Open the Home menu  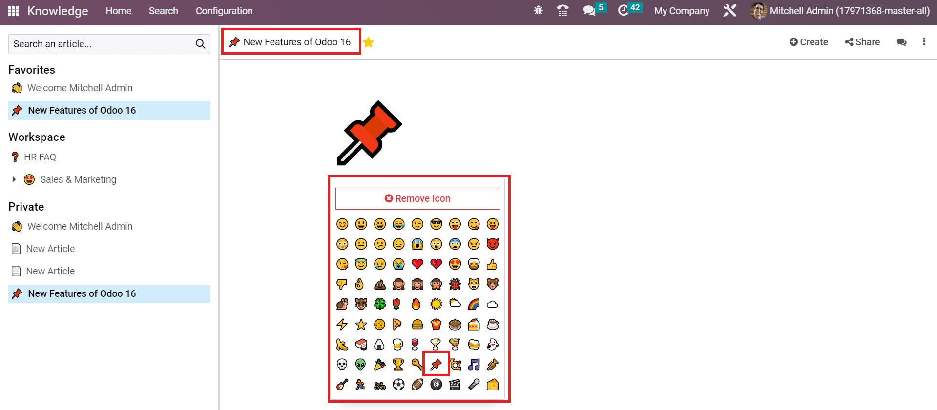pos(119,11)
